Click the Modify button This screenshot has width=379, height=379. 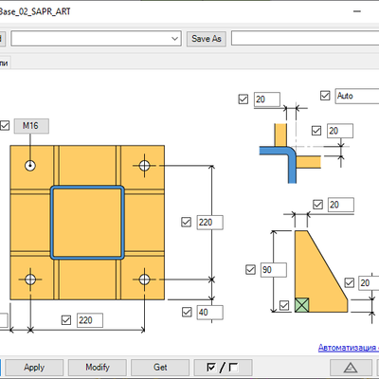coord(98,368)
